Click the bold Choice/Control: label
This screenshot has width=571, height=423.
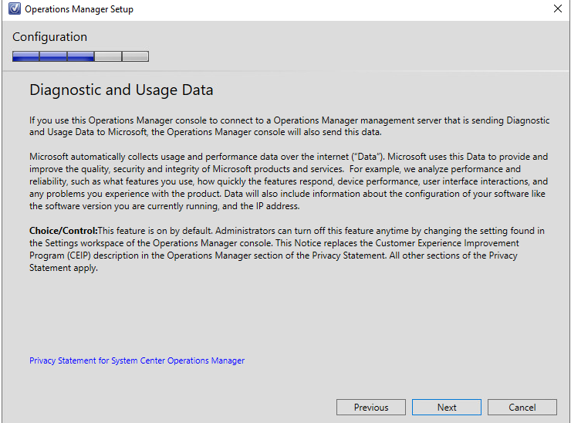[63, 231]
